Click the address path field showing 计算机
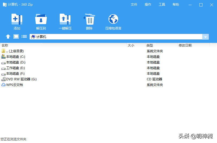The height and width of the screenshot is (143, 217). click(116, 37)
